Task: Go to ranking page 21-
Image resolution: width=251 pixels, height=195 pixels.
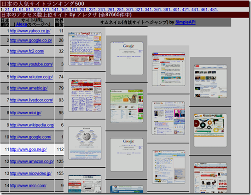Action: 8,10
